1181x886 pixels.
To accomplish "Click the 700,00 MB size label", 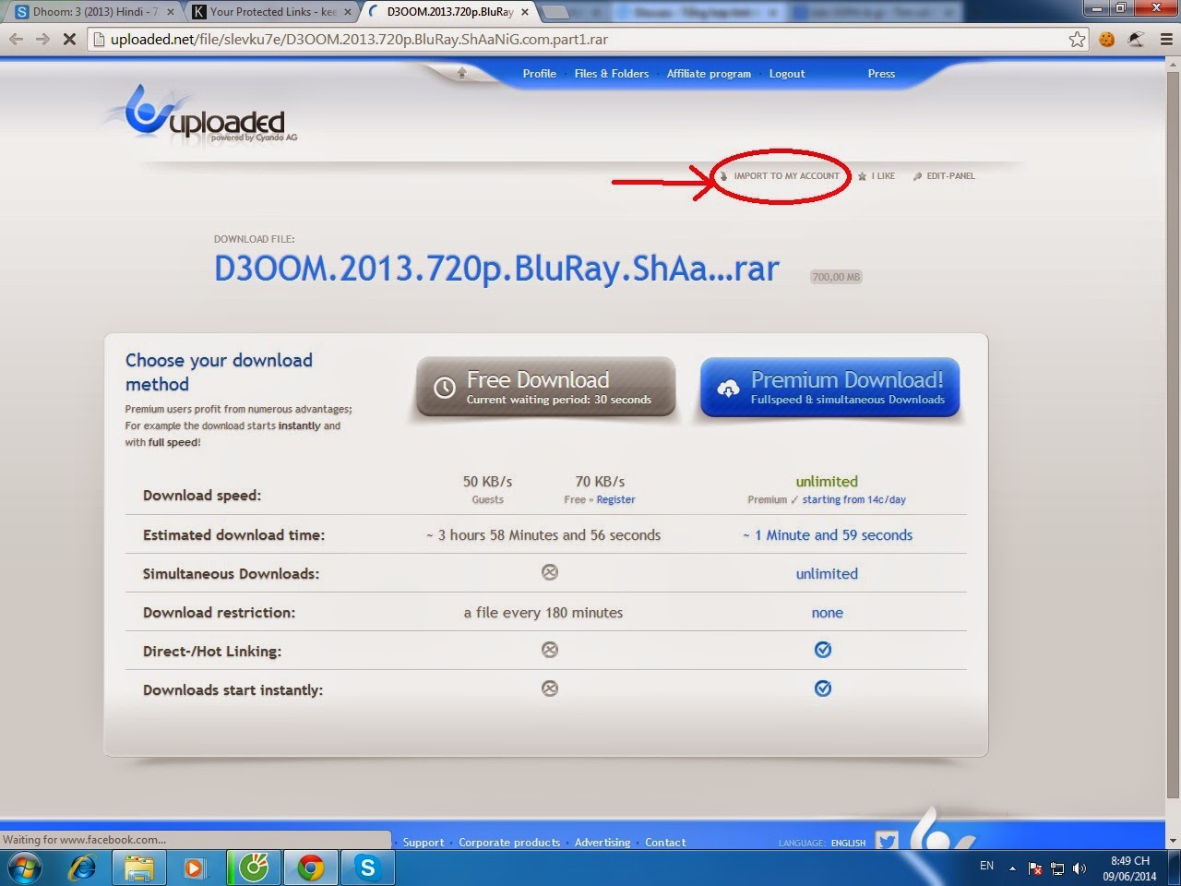I will coord(836,277).
